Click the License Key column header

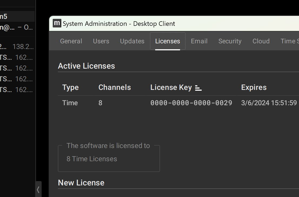pyautogui.click(x=171, y=87)
